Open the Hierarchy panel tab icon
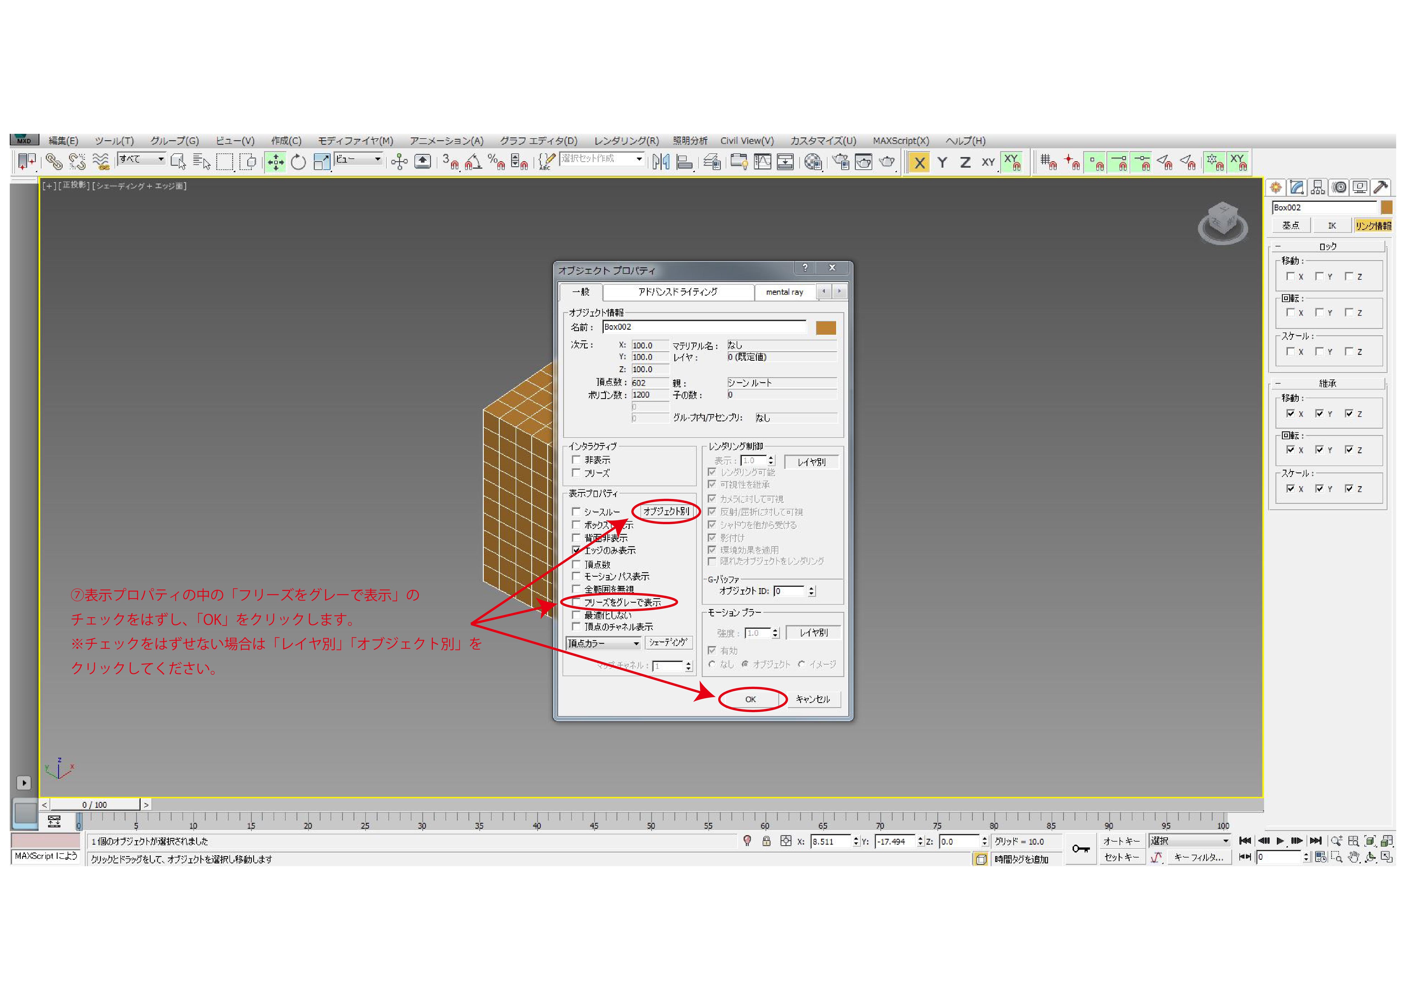Screen dimensions: 1406x1000 (1317, 187)
